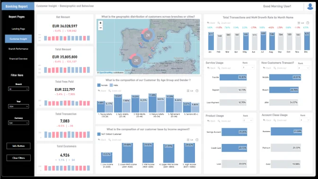Click the Clear Filters button

tap(18, 158)
